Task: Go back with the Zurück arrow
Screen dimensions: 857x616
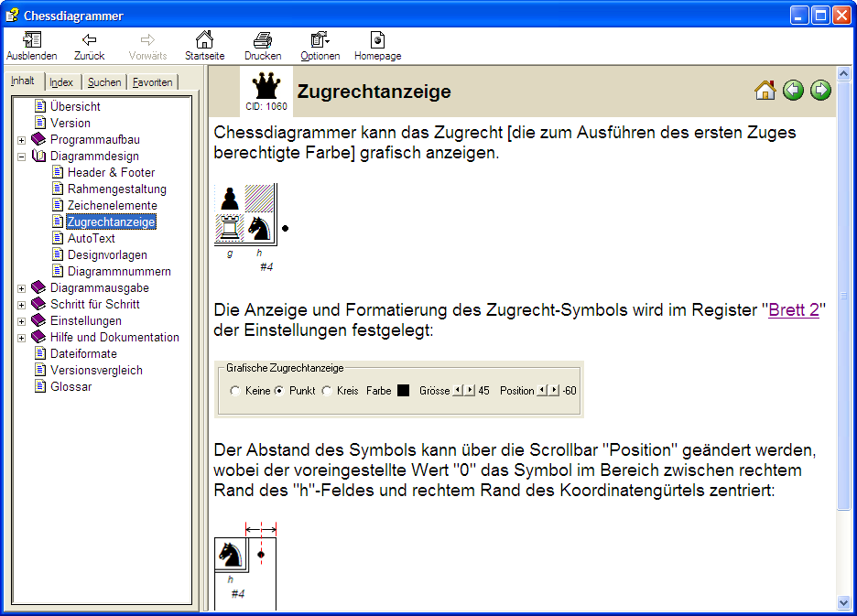Action: [89, 40]
